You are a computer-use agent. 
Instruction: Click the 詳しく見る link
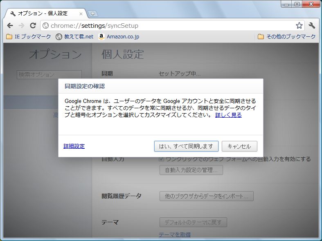coord(228,115)
